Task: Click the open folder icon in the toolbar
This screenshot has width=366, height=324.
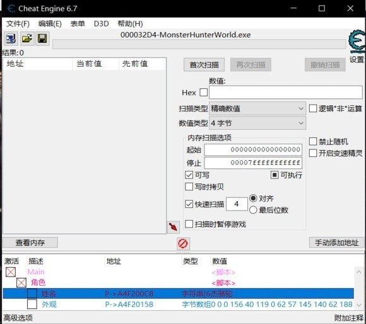Action: 27,38
